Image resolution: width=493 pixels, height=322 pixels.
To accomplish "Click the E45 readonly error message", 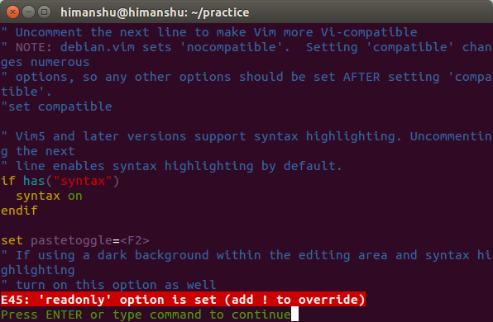I will click(x=183, y=300).
